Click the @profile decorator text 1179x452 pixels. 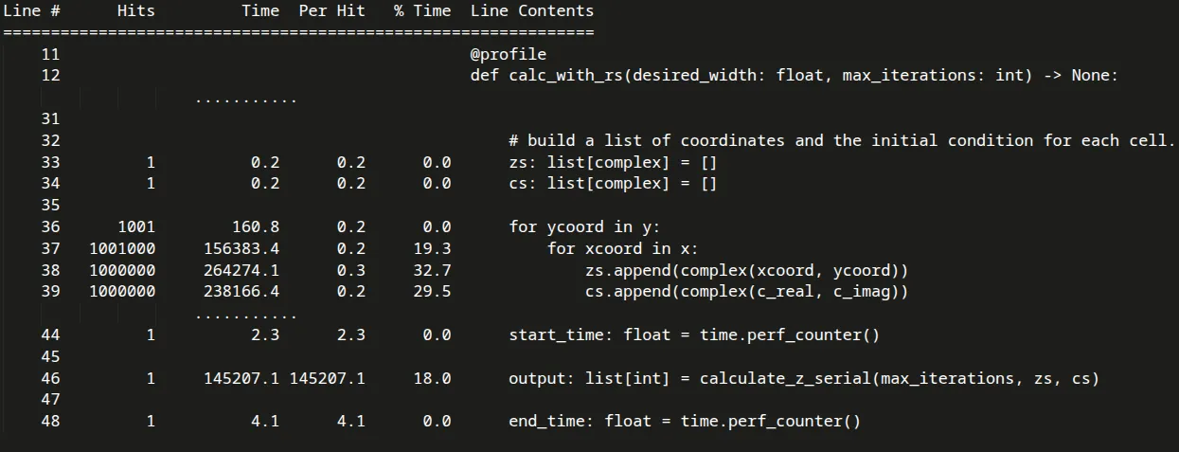coord(509,54)
